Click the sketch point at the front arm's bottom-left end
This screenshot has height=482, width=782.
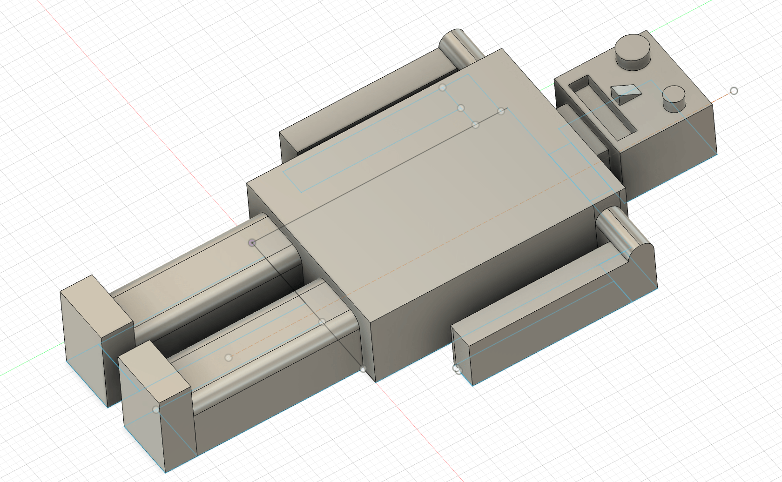pos(457,369)
